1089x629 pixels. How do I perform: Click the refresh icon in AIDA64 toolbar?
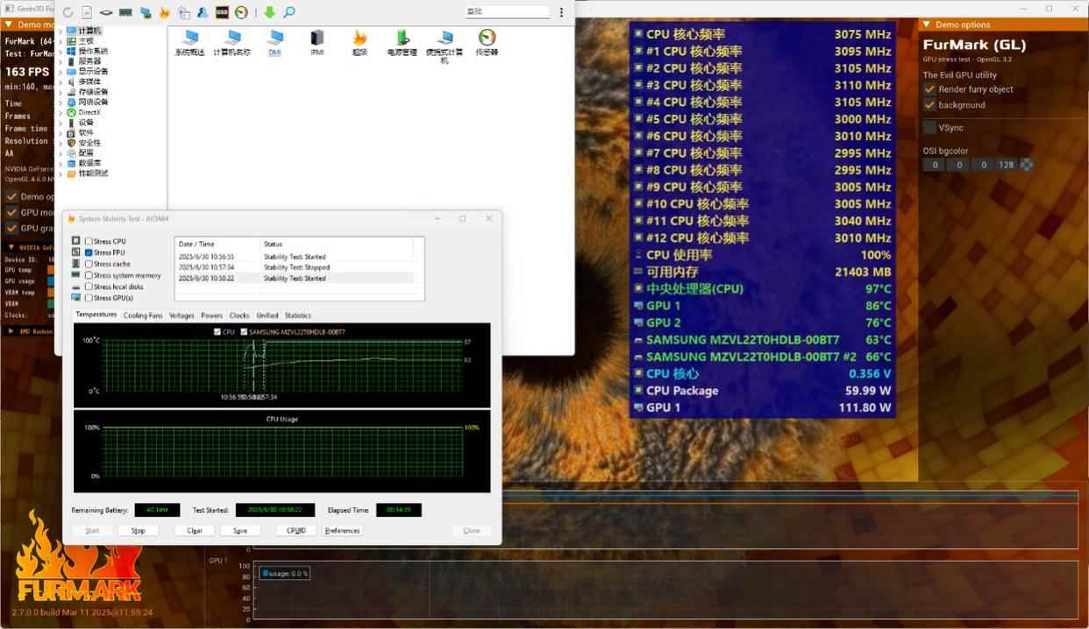68,12
